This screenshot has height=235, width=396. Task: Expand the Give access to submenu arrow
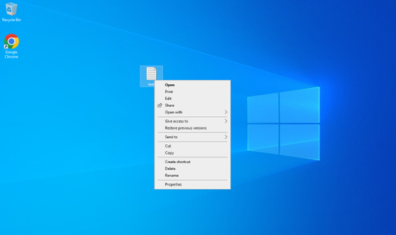(226, 121)
